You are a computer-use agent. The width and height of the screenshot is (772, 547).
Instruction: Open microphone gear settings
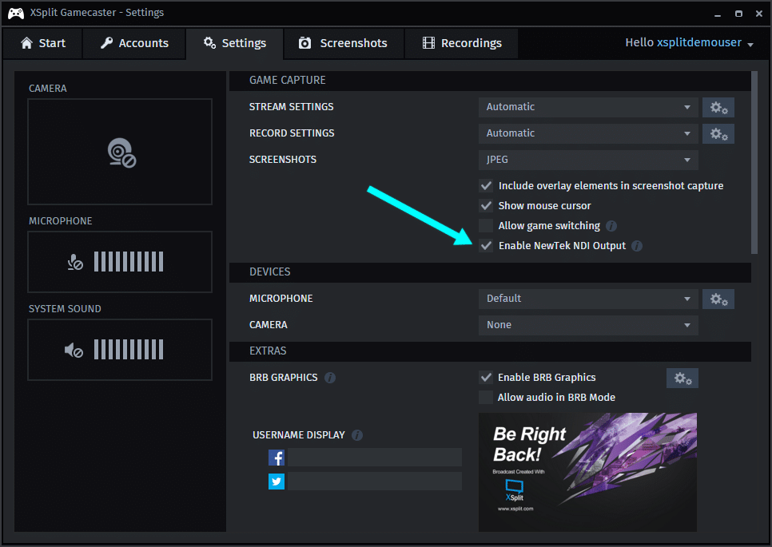718,299
